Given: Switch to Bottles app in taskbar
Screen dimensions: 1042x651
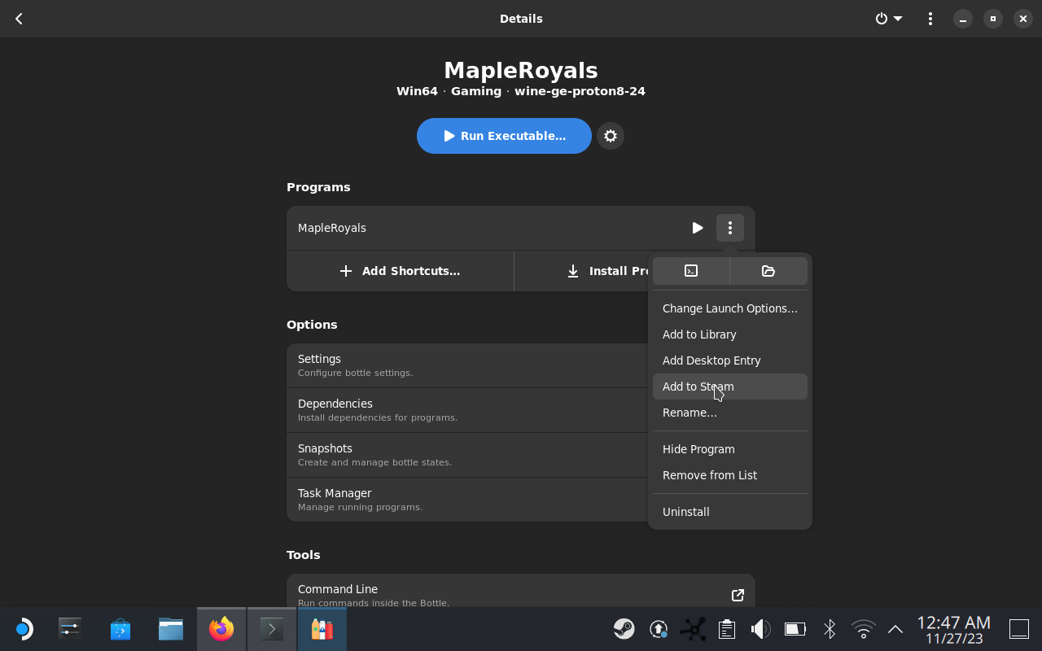Looking at the screenshot, I should coord(322,629).
